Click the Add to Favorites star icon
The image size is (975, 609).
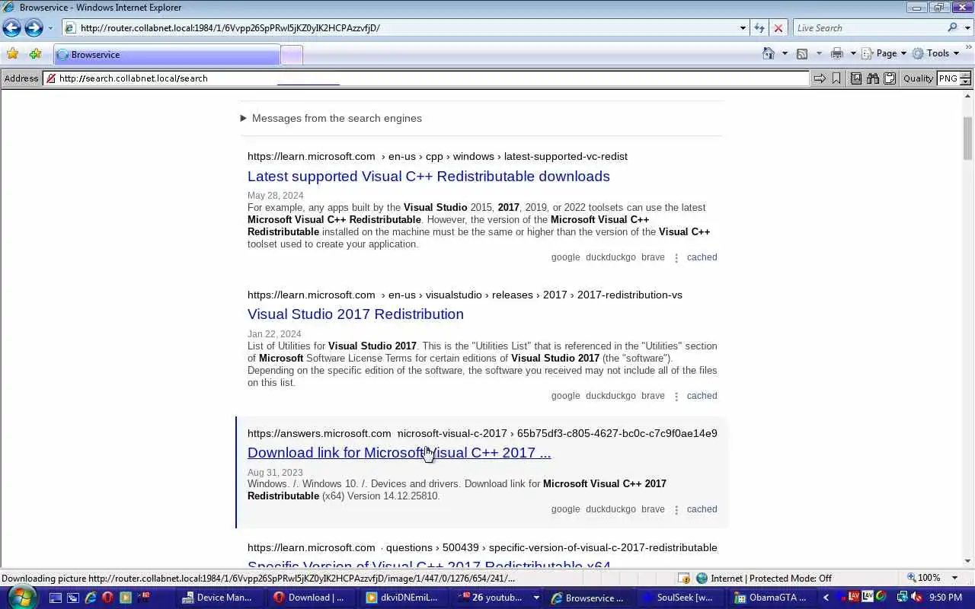coord(35,54)
